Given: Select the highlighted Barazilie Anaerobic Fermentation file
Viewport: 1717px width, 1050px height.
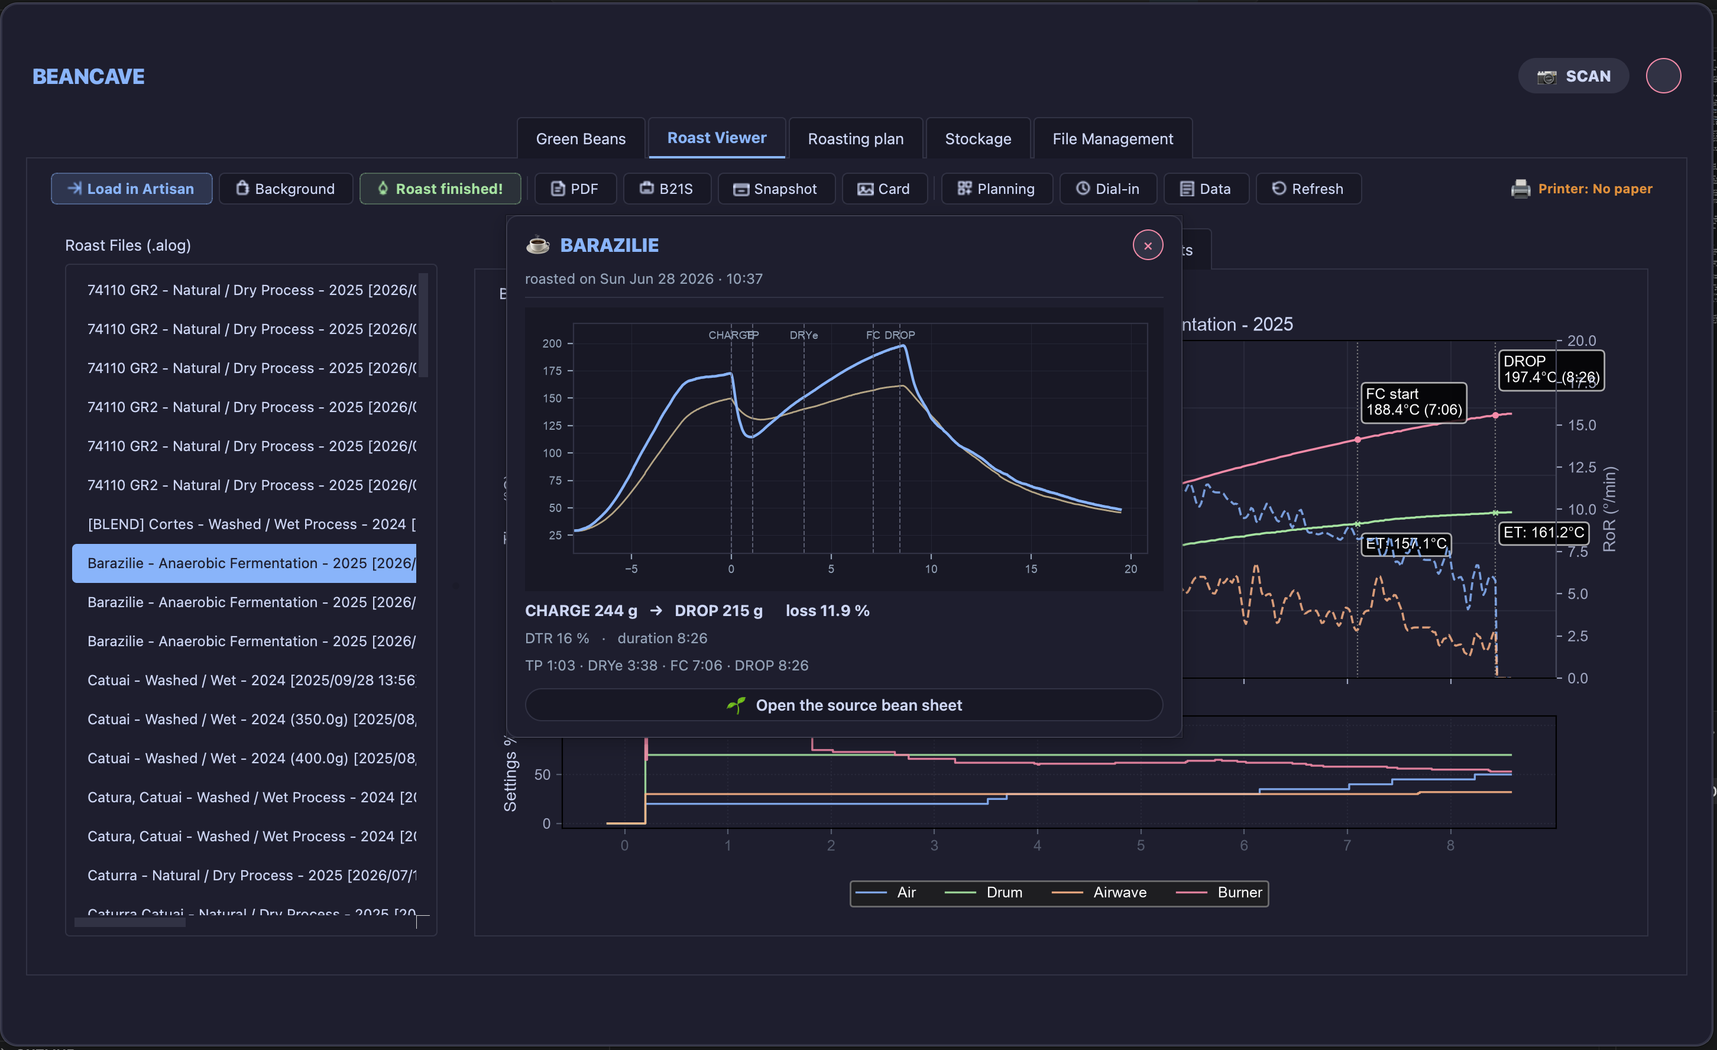Looking at the screenshot, I should tap(244, 563).
